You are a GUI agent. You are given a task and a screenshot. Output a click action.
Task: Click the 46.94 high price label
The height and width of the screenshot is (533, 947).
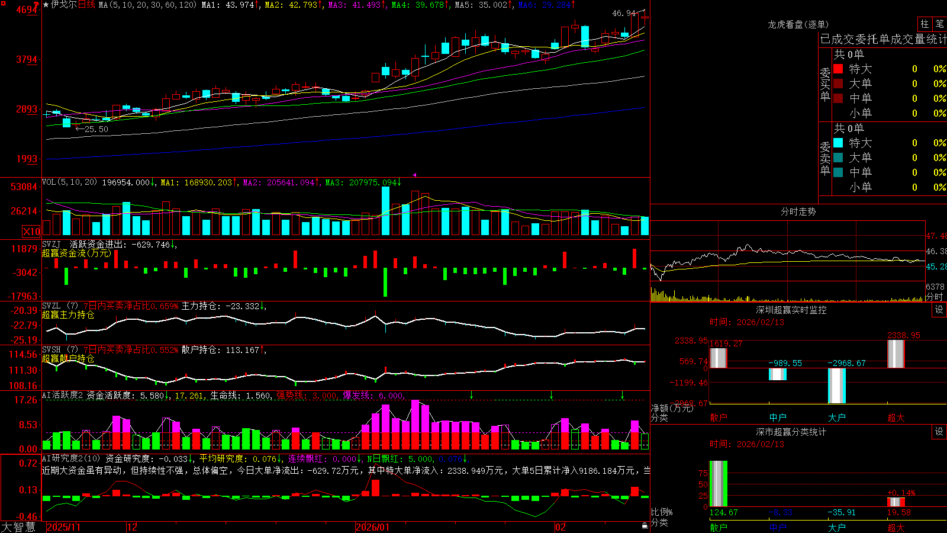pyautogui.click(x=624, y=13)
